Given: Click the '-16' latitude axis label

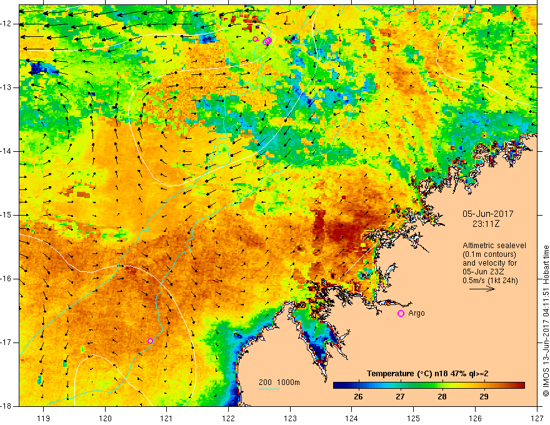Looking at the screenshot, I should 7,279.
